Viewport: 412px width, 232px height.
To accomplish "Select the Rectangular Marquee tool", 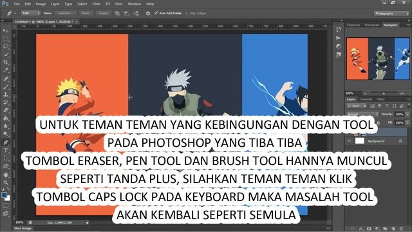I will point(6,39).
